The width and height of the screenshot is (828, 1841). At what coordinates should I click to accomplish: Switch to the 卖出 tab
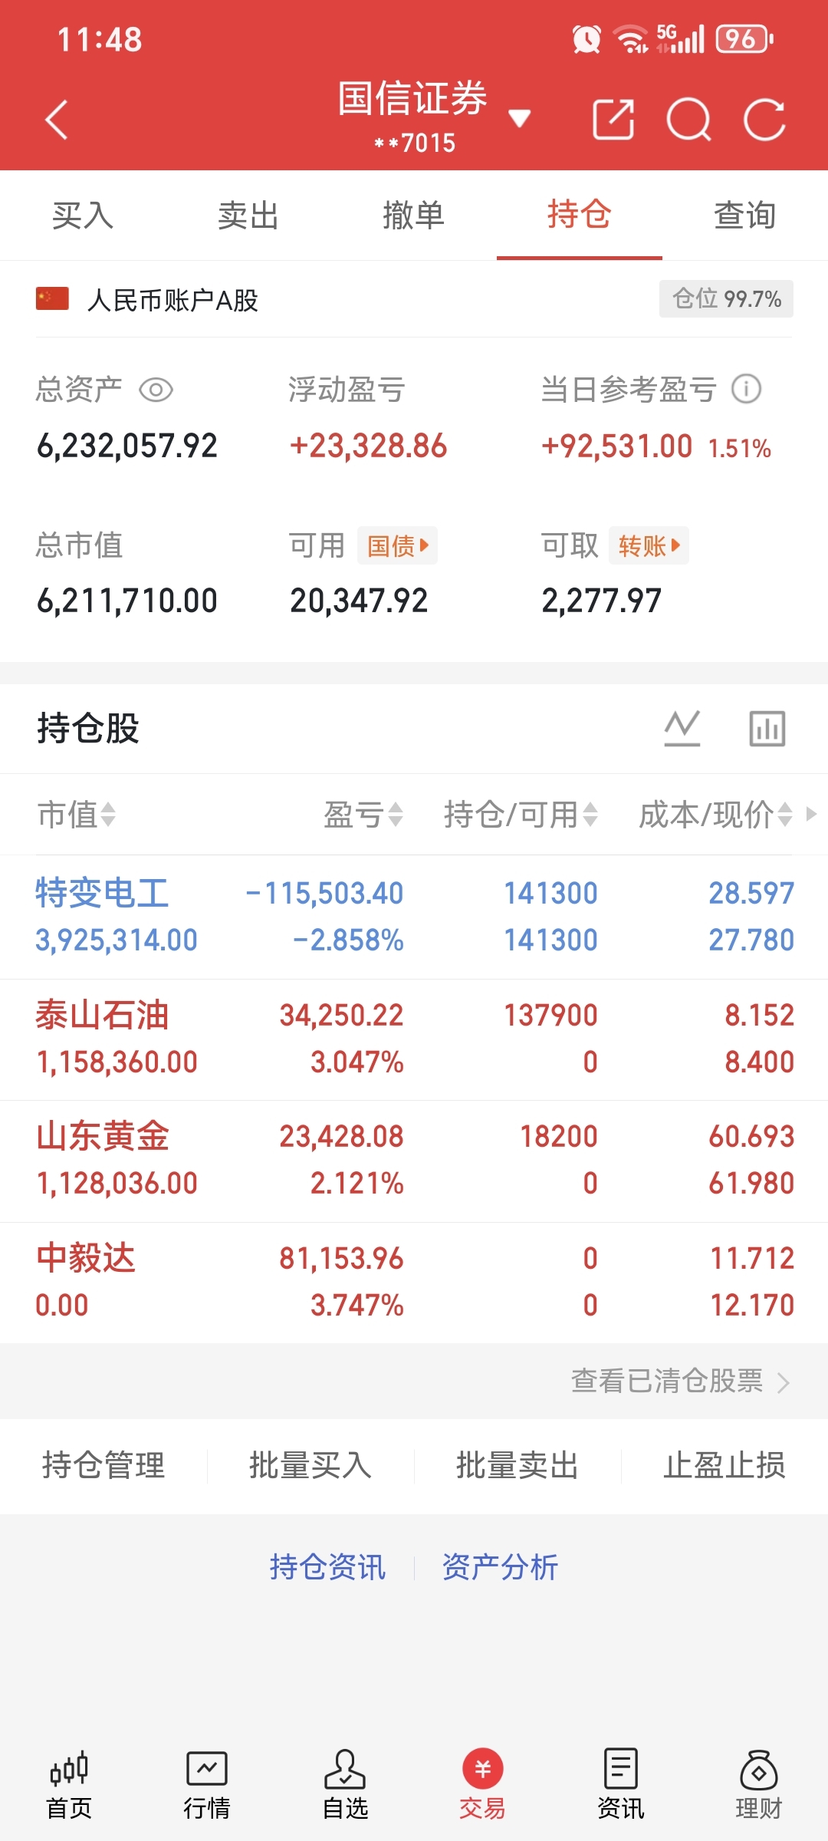click(x=248, y=215)
